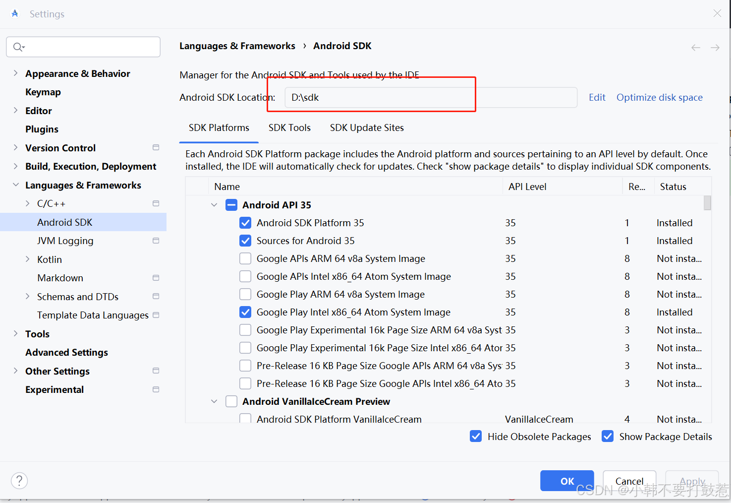The image size is (731, 503).
Task: Click the indicator icon beside Other Settings
Action: (155, 371)
